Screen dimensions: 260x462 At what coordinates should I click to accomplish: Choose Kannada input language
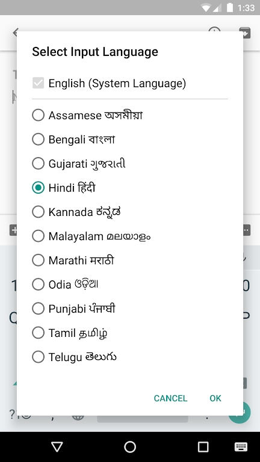[x=39, y=212]
